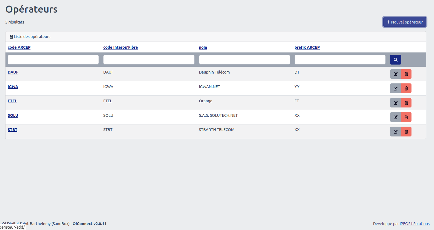Click the search magnifier icon in filter row
The image size is (434, 230).
(x=395, y=60)
